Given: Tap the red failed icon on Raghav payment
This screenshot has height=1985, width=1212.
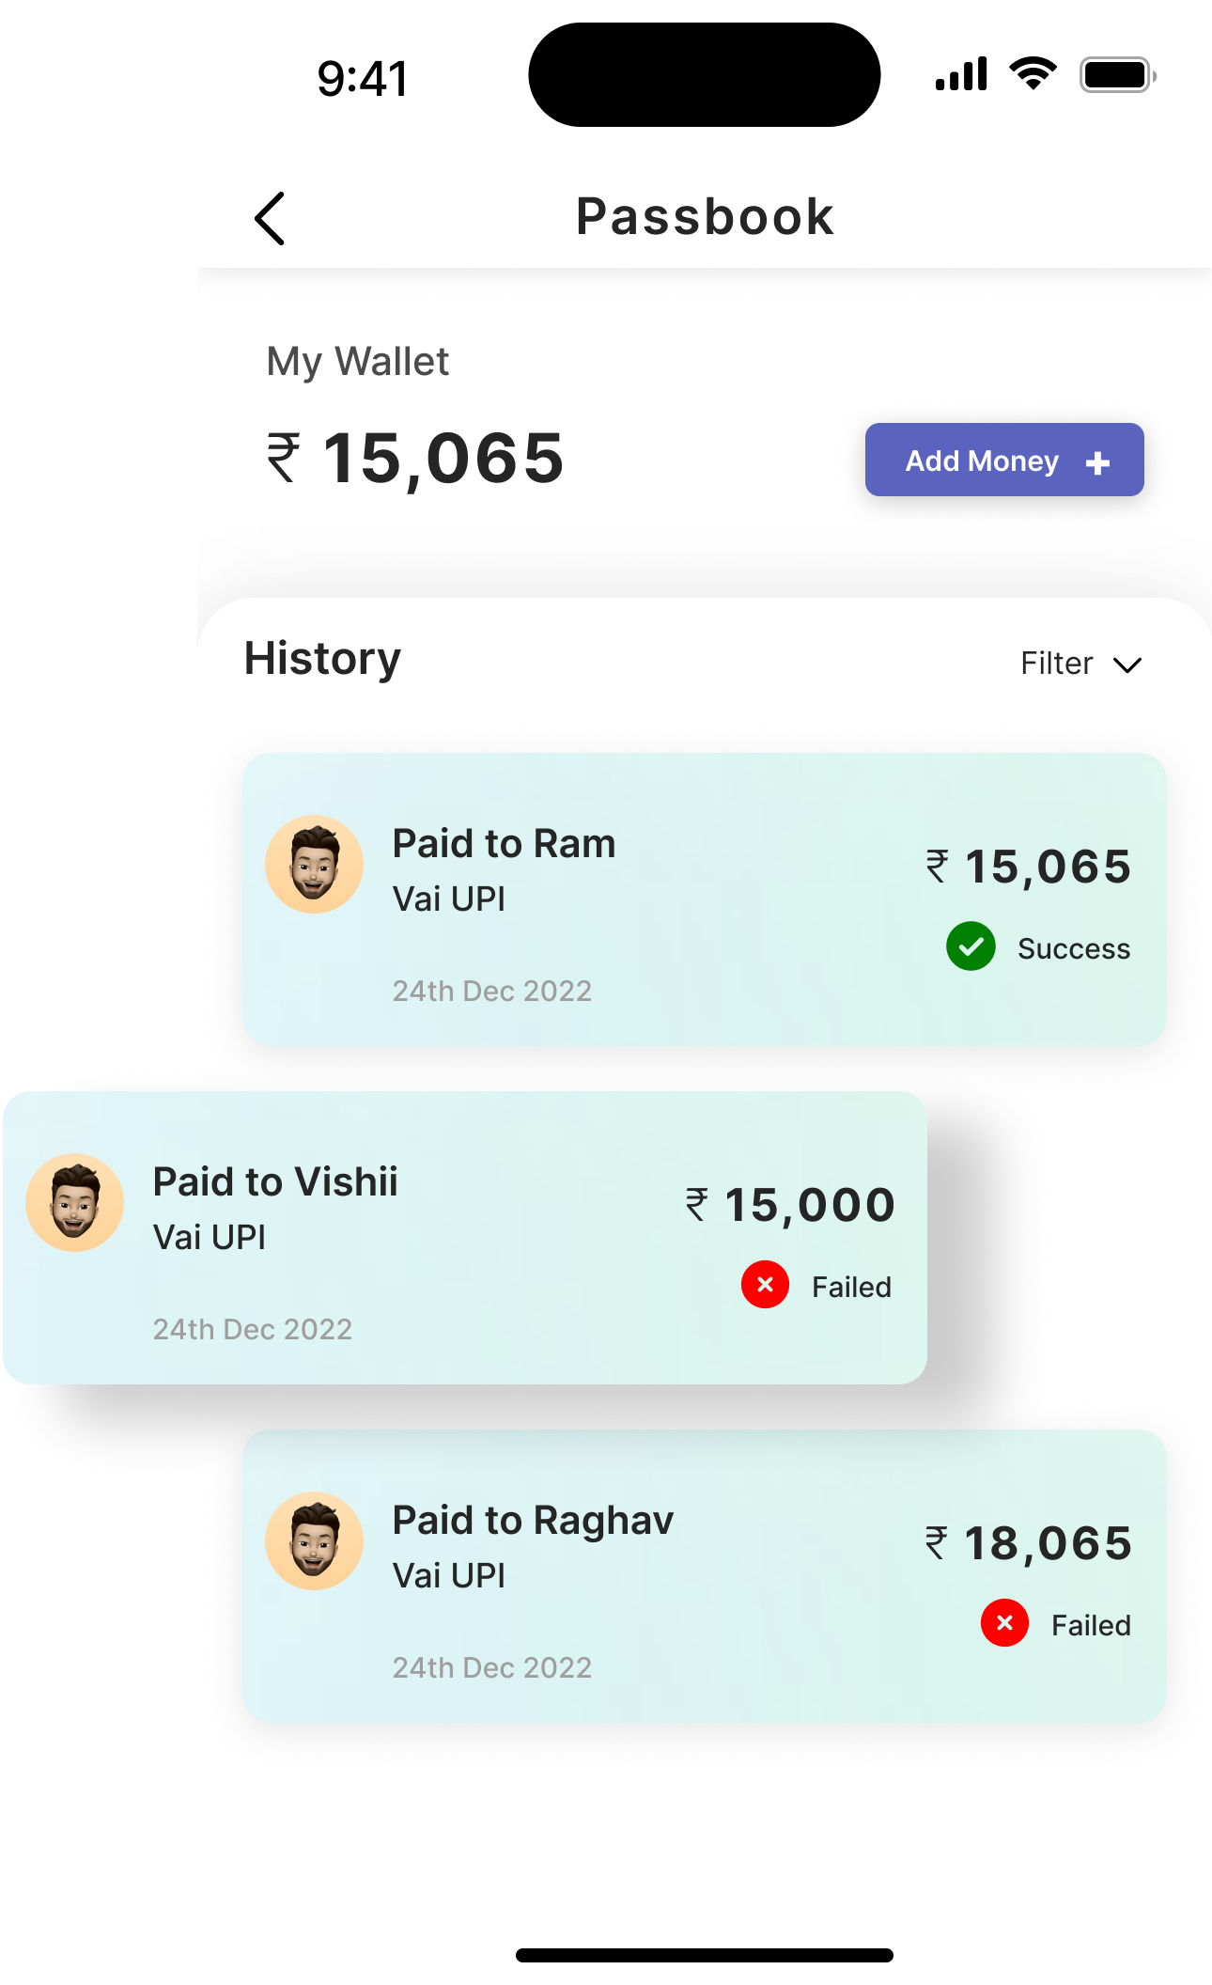Looking at the screenshot, I should point(1004,1623).
